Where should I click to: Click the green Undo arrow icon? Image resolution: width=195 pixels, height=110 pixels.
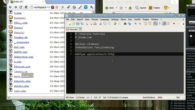click(x=115, y=24)
